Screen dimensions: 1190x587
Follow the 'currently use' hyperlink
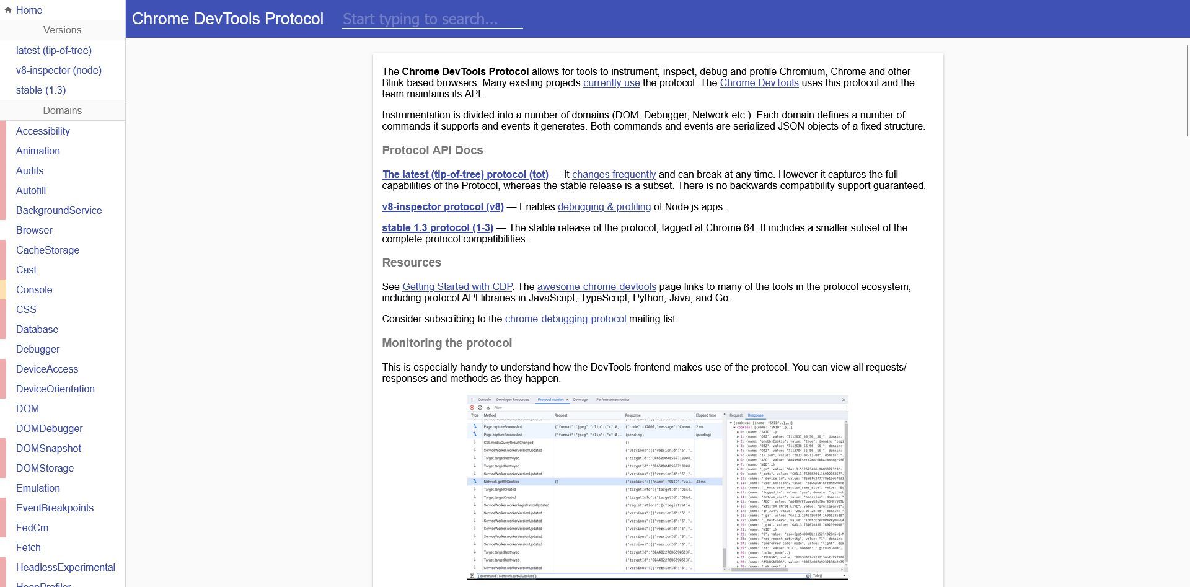pos(611,82)
